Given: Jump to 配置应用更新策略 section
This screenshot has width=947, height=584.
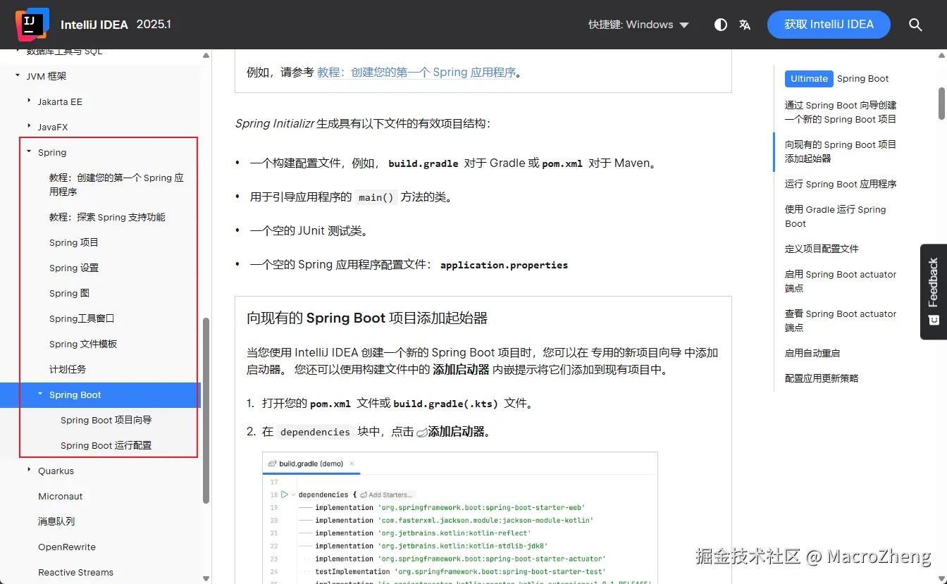Looking at the screenshot, I should pos(822,378).
